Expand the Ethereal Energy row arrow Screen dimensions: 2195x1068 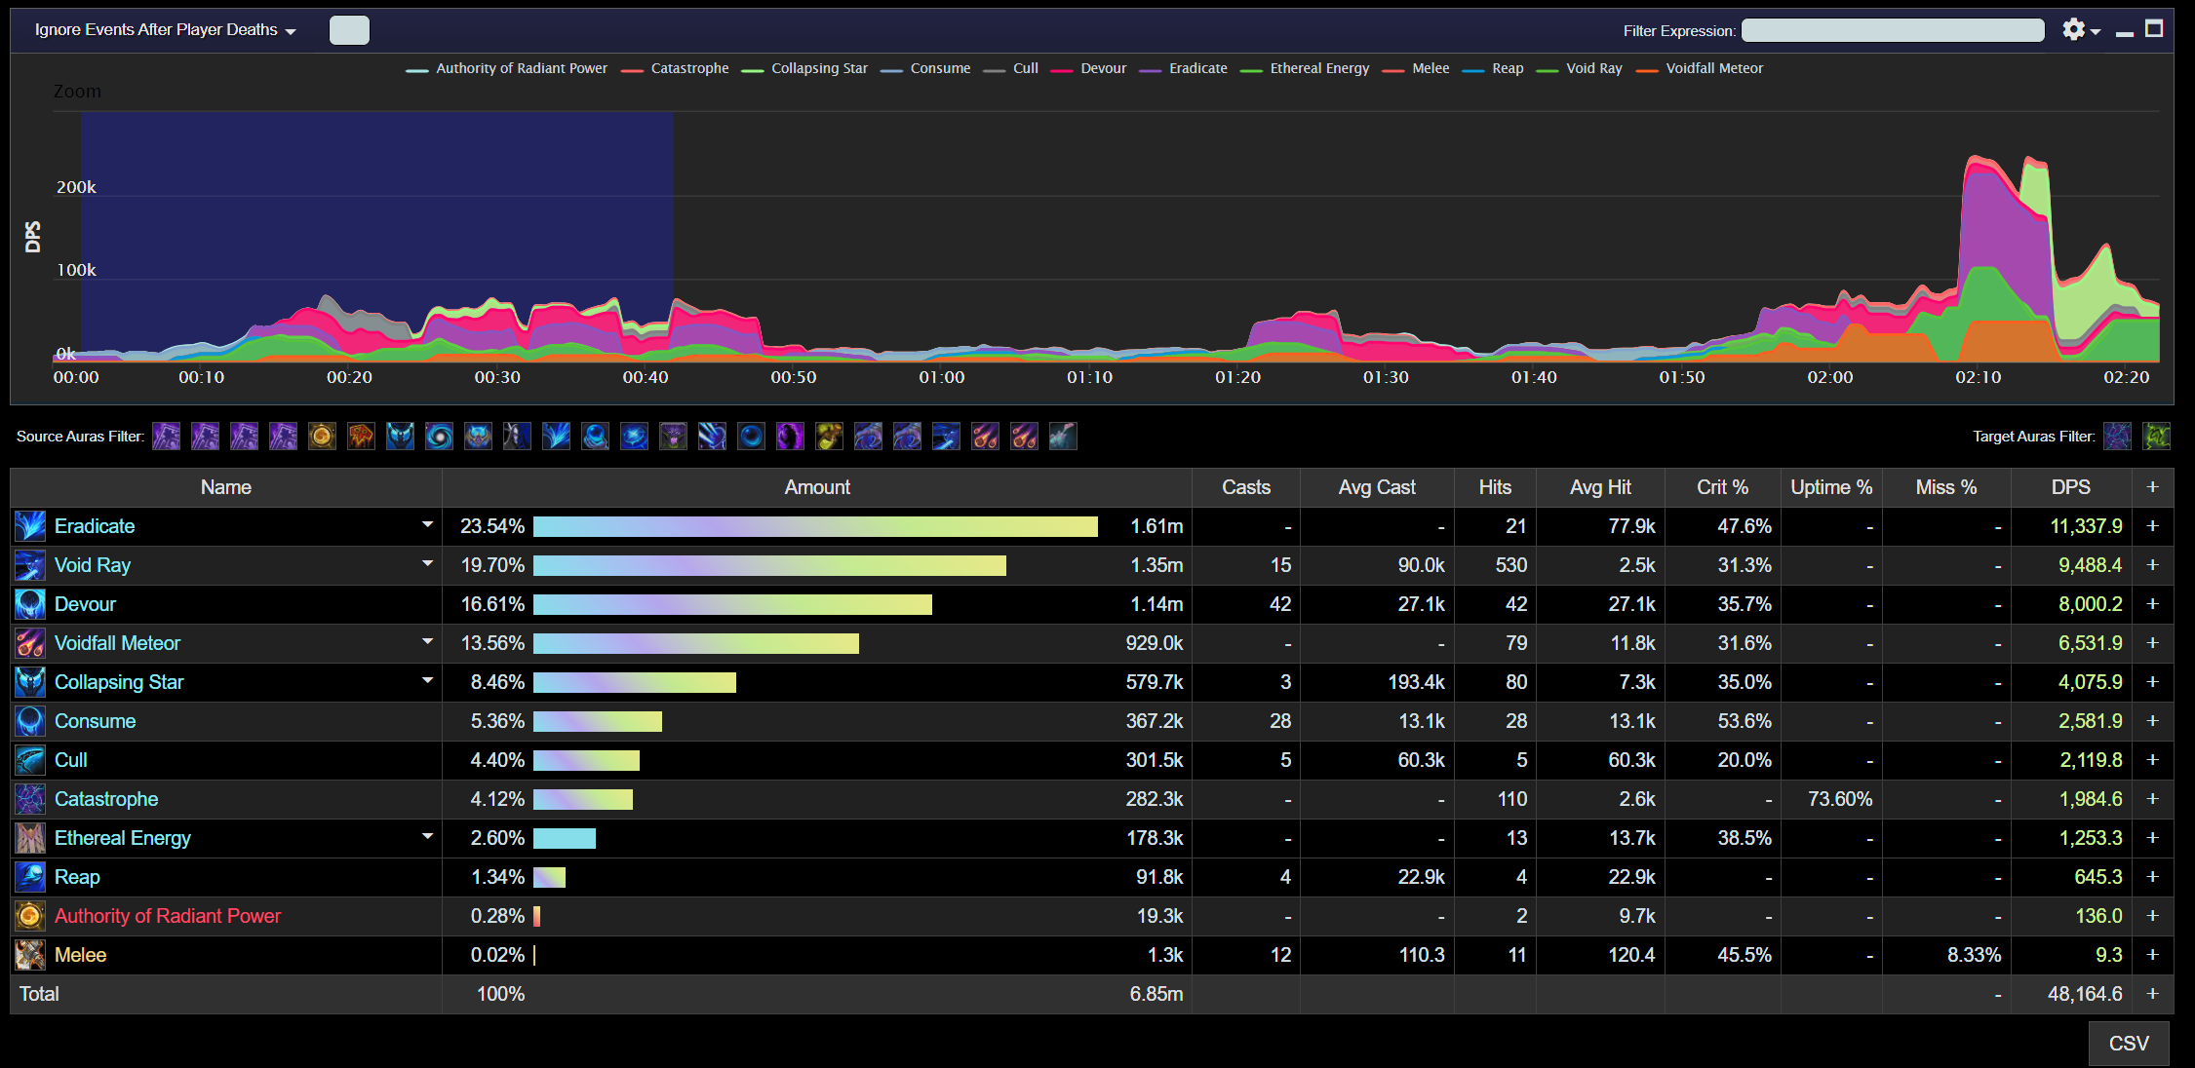(x=427, y=837)
